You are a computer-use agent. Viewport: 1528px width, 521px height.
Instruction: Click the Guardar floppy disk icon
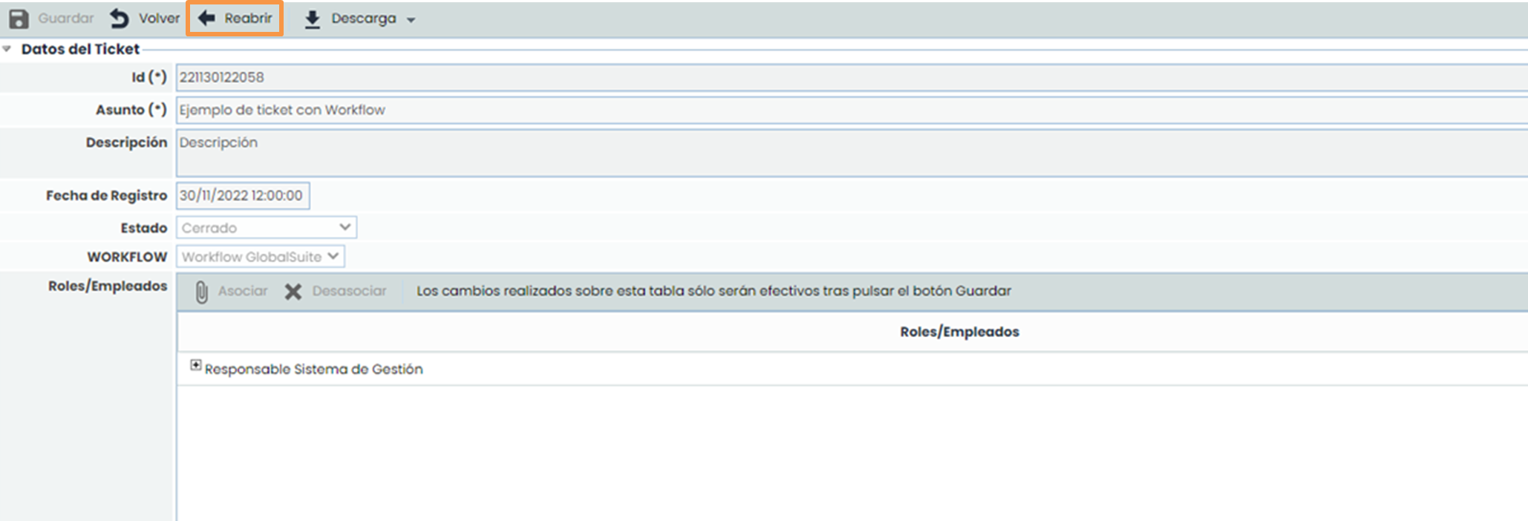[19, 19]
